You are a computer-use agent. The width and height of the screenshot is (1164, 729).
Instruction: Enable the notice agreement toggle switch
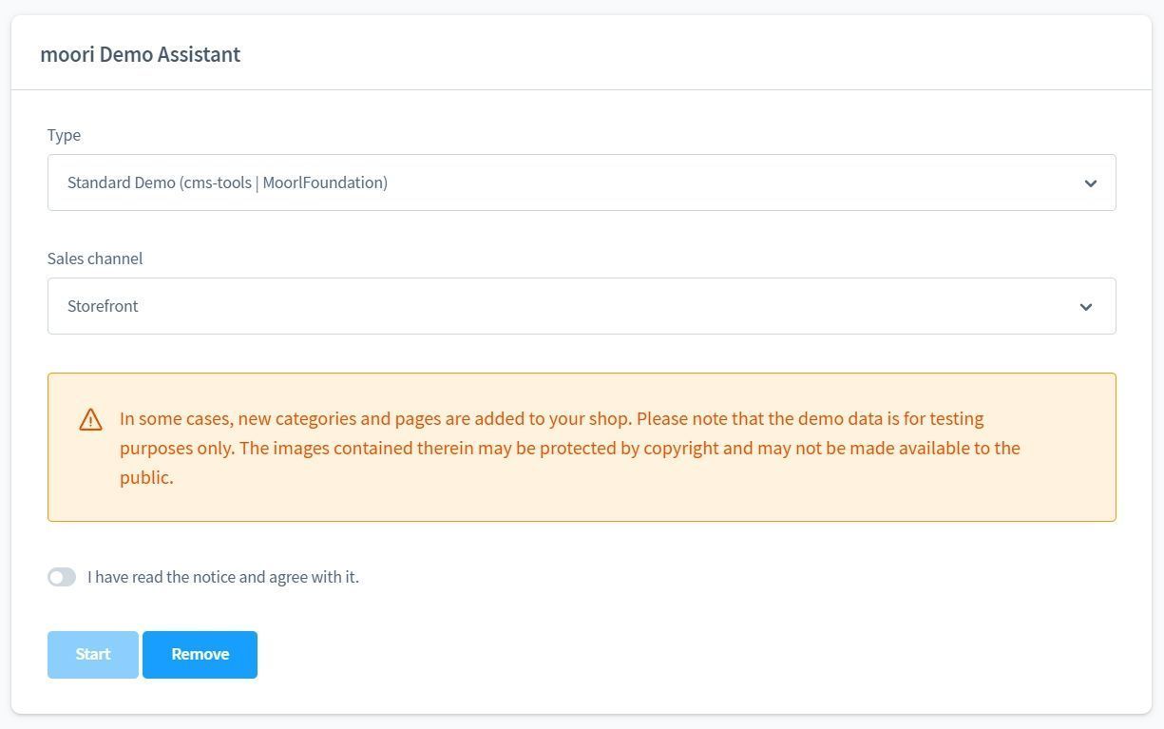62,577
